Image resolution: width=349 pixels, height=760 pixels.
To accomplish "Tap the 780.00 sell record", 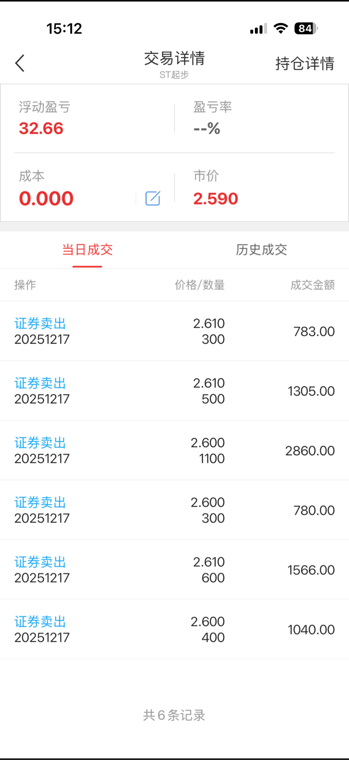I will [x=174, y=510].
